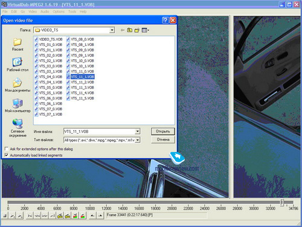This screenshot has height=227, width=302.
Task: Step back one frame button
Action: [37, 216]
